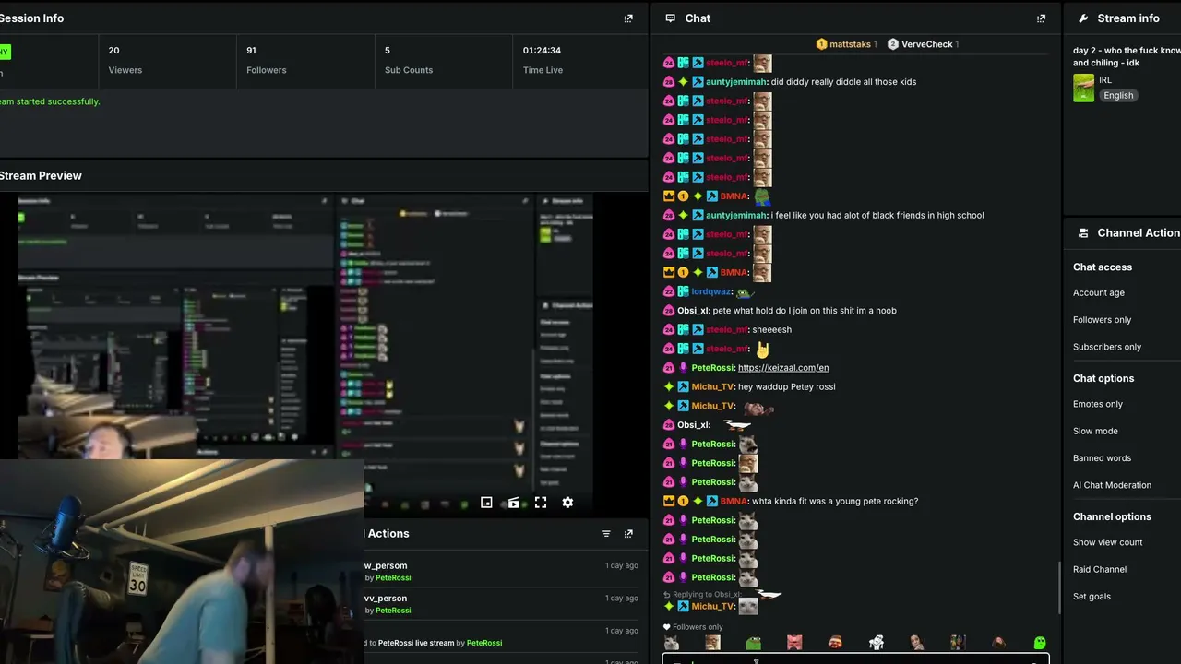Click the Sub Counts stat
The image size is (1181, 664).
[x=408, y=61]
